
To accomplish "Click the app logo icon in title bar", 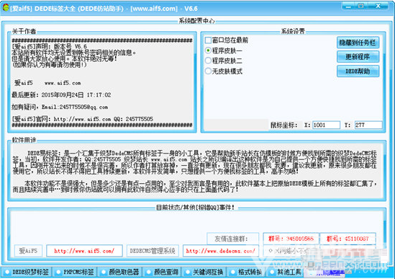I will 6,8.
